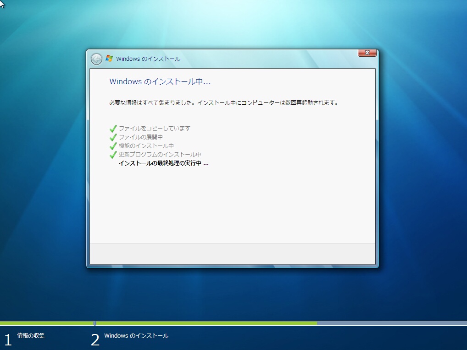Click the stage 2 installation progress bar

(x=281, y=323)
